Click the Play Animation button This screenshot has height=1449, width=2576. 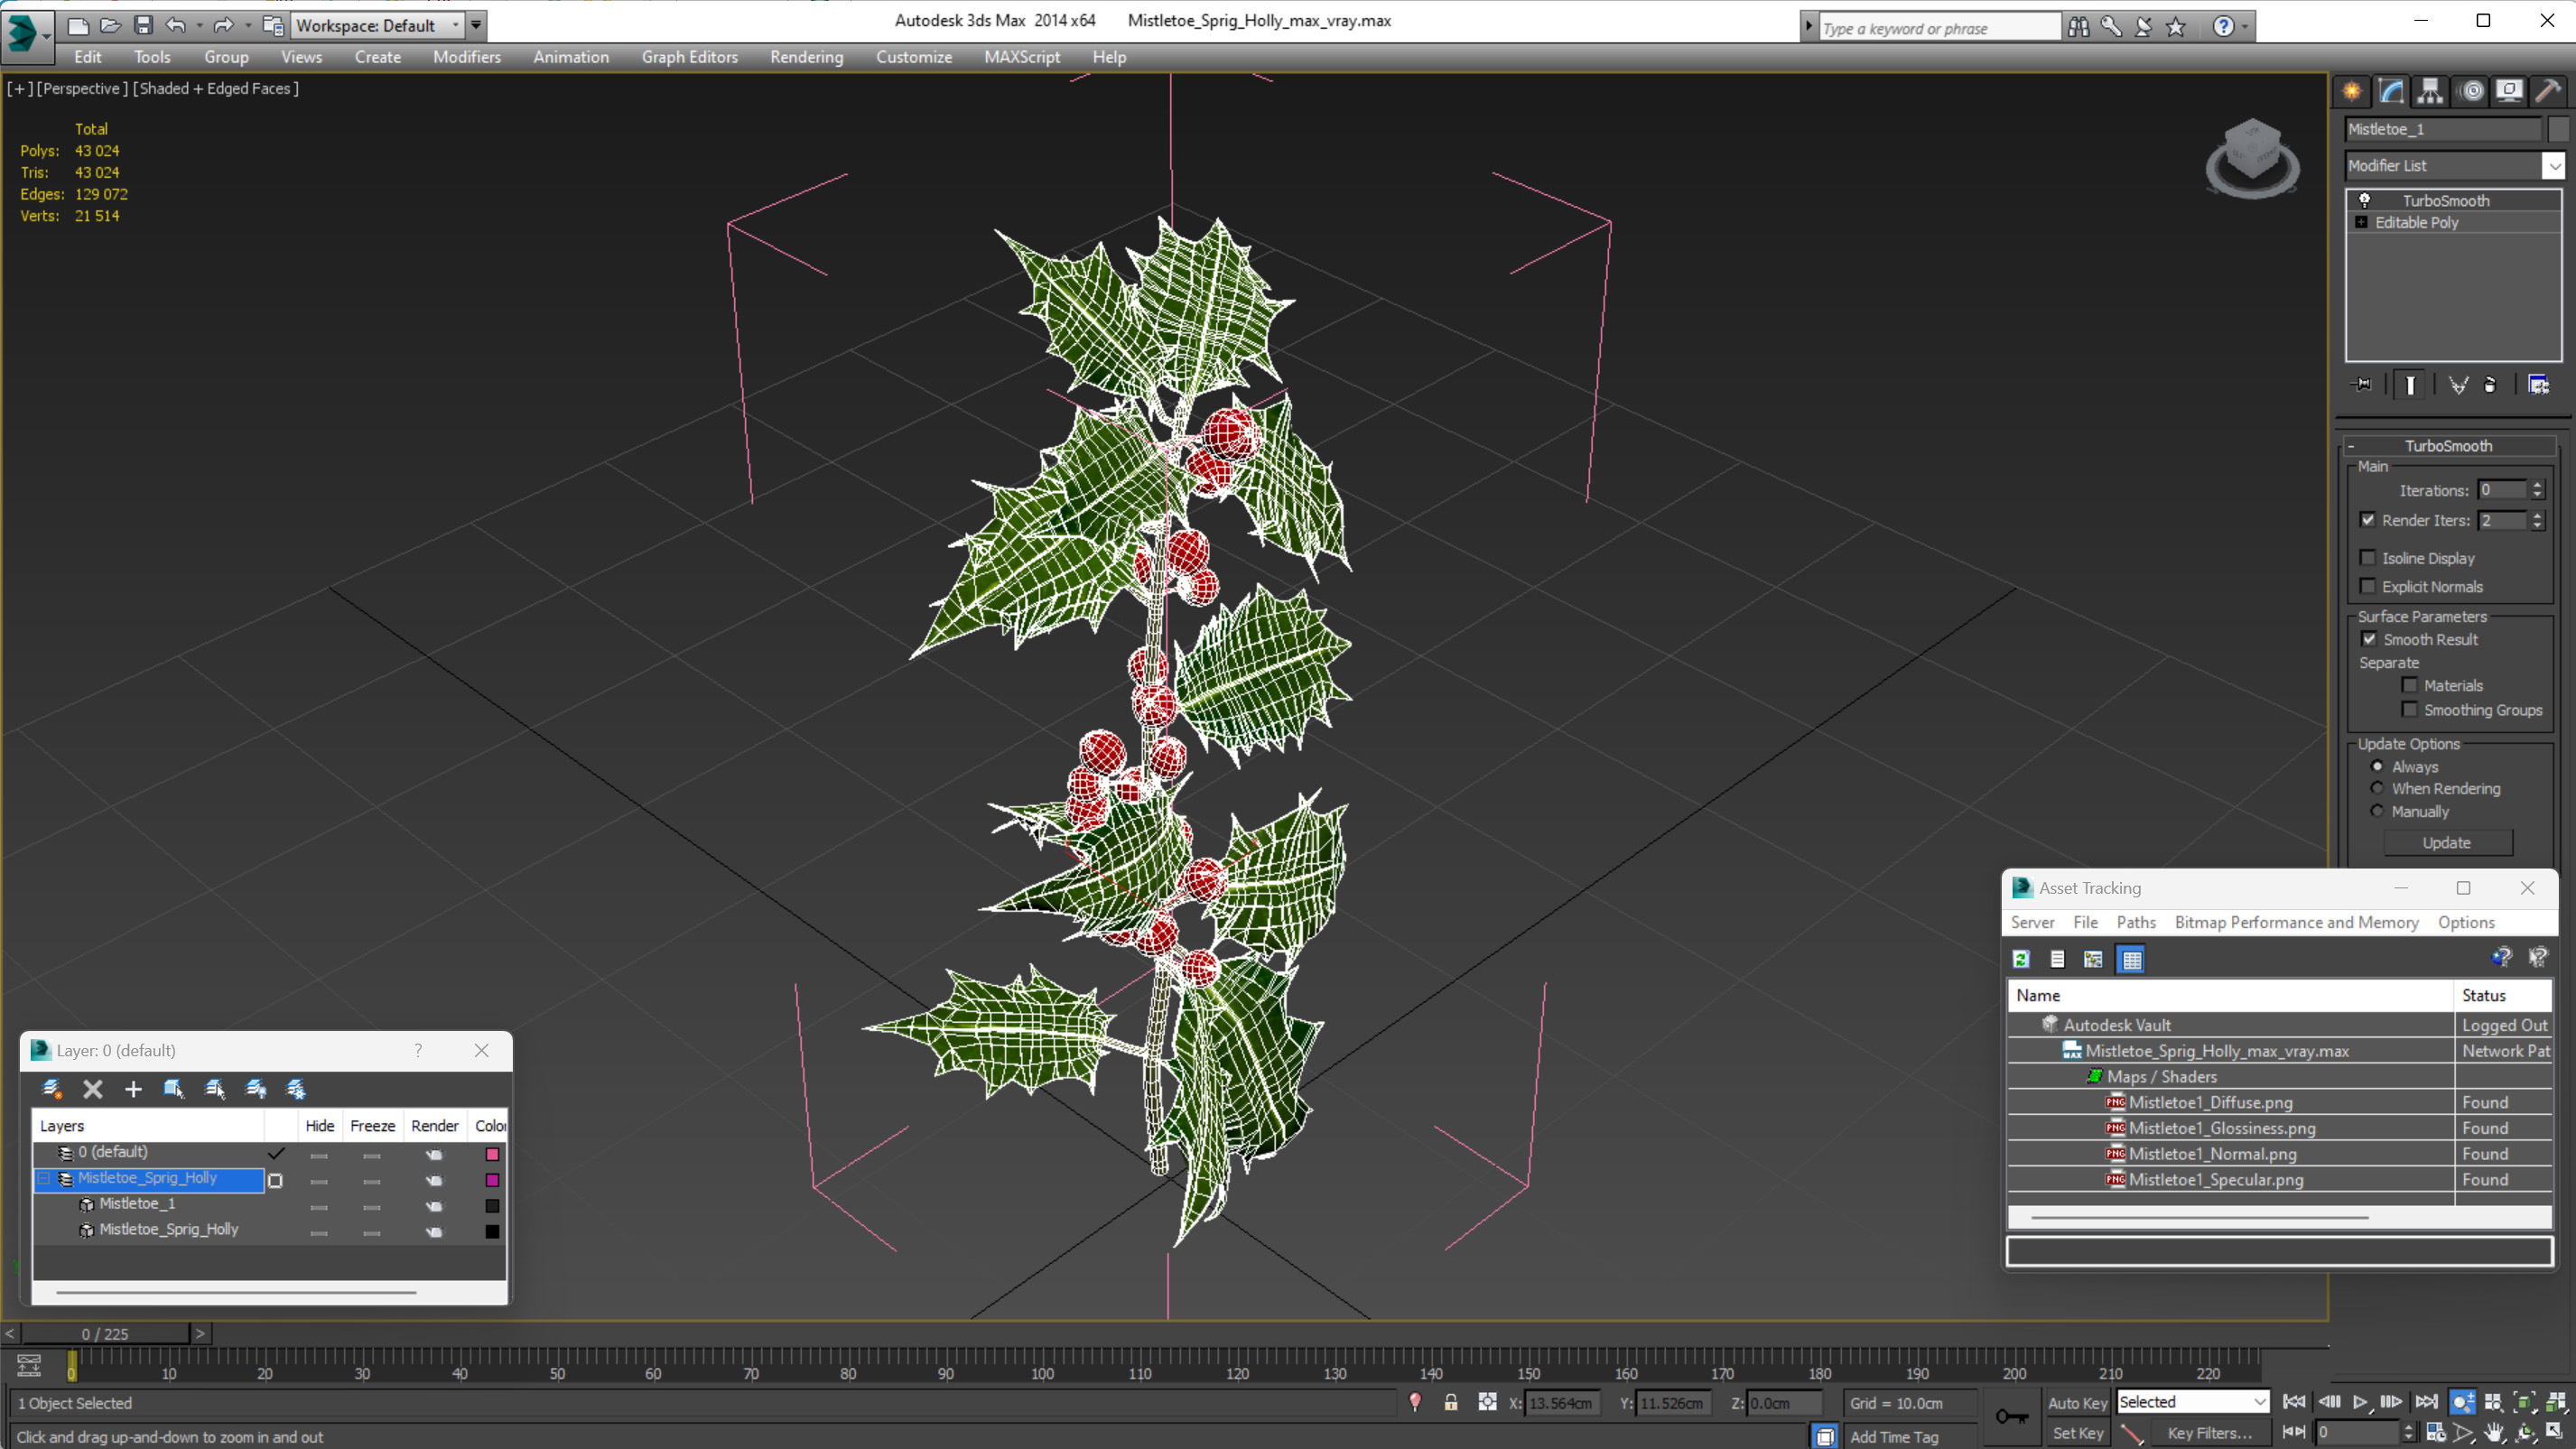(x=2360, y=1402)
